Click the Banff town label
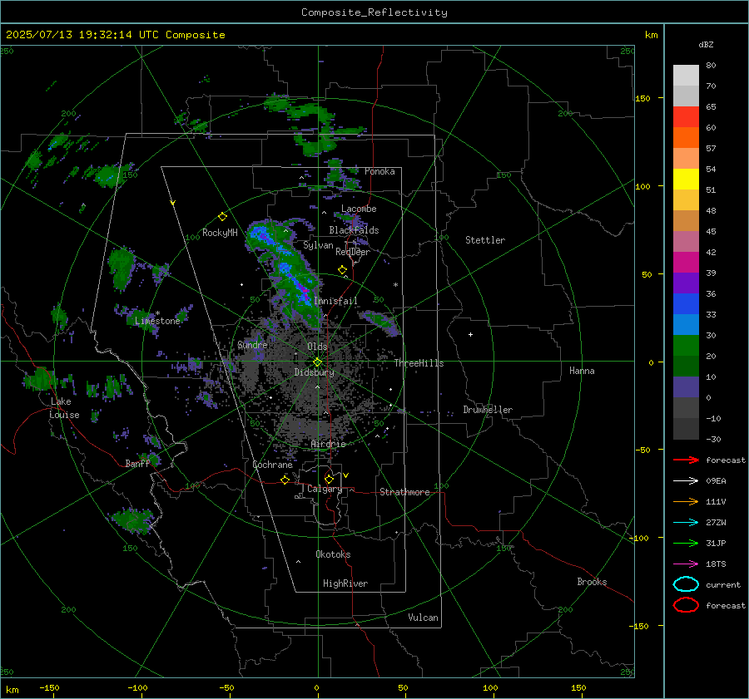 click(x=137, y=463)
